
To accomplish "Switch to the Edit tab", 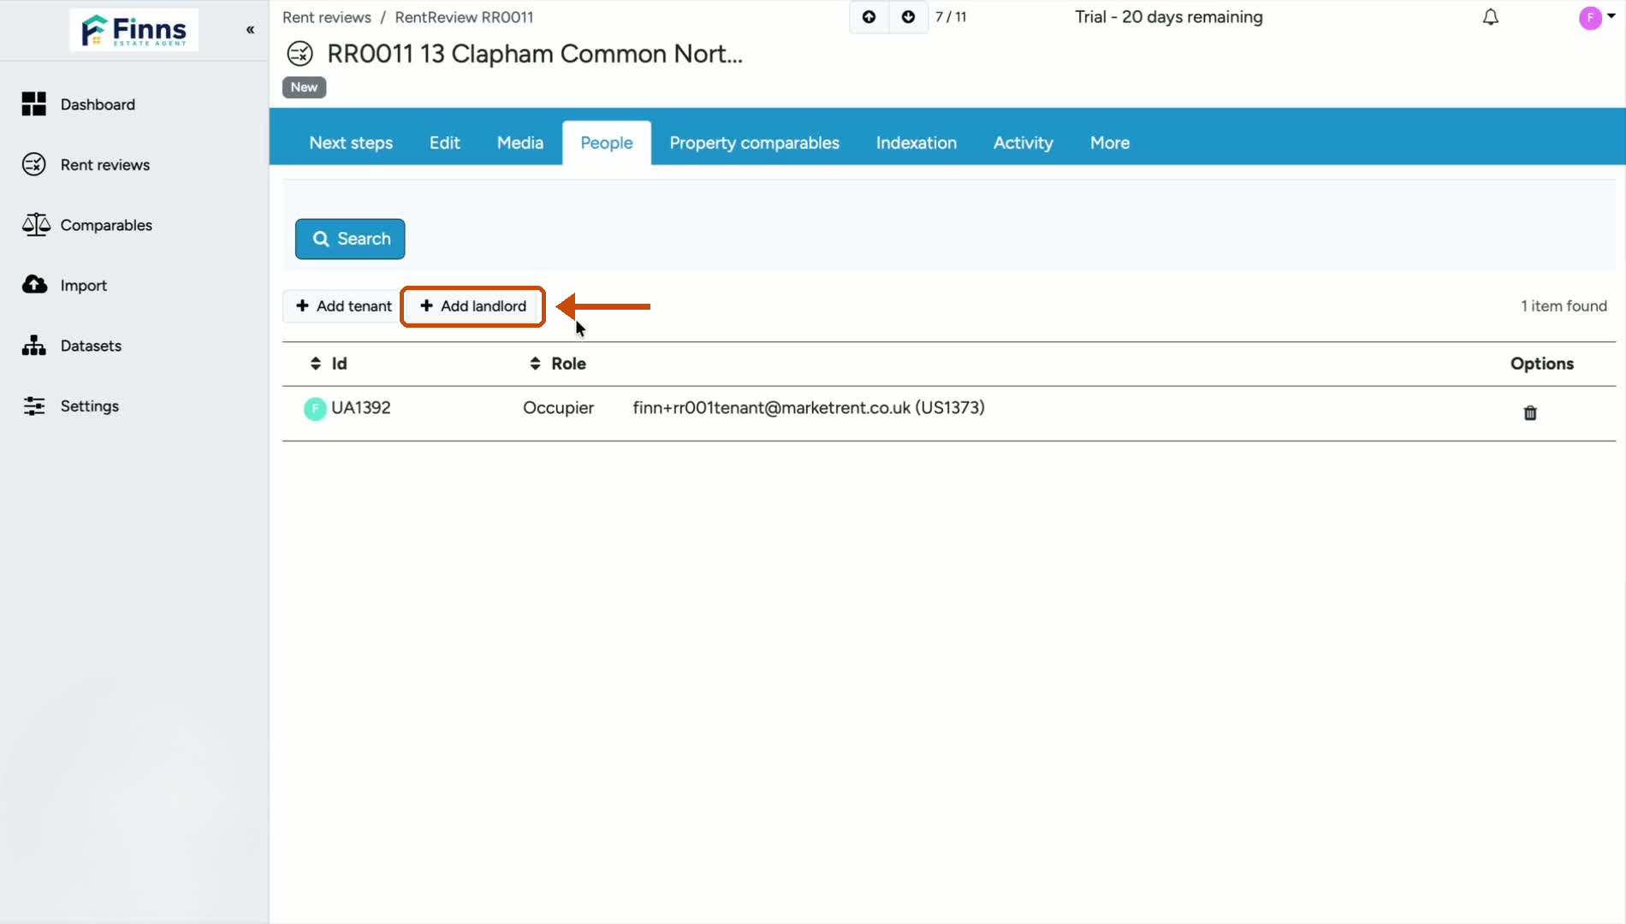I will 445,143.
